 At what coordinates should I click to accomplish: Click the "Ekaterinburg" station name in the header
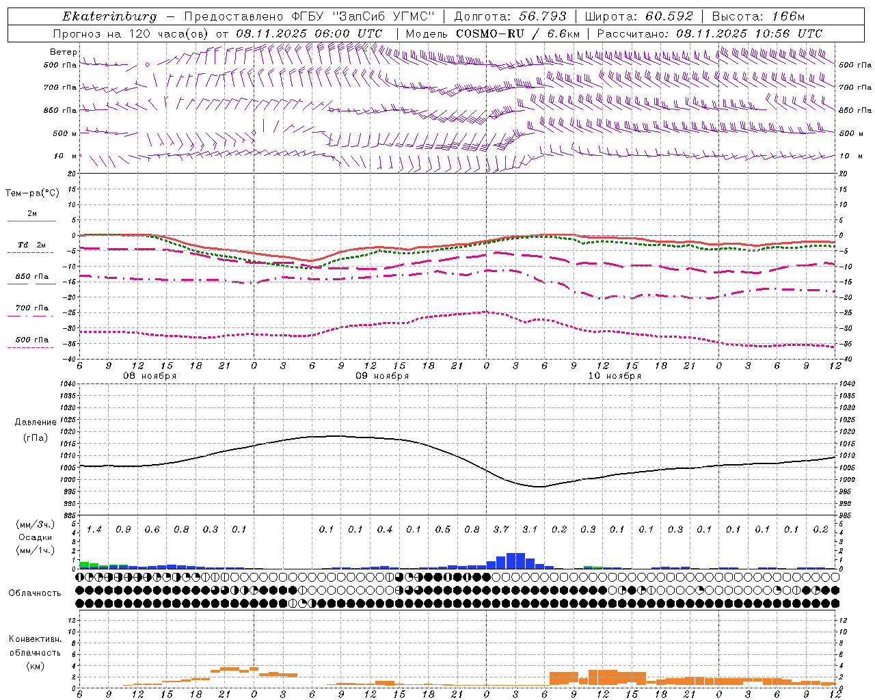tap(109, 16)
